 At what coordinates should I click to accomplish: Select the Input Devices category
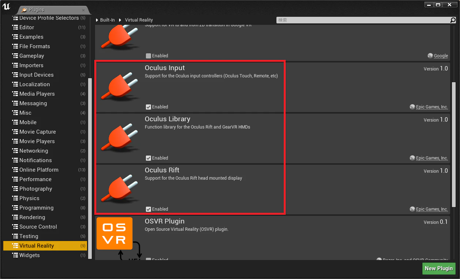point(45,75)
